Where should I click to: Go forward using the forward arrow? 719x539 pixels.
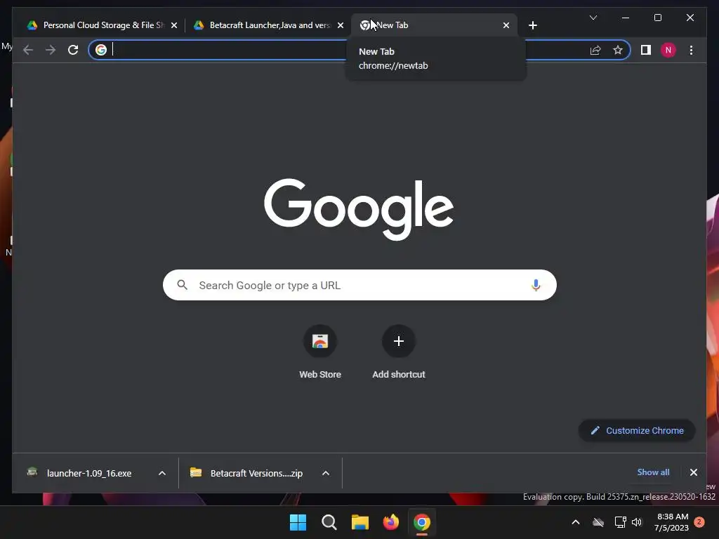coord(51,50)
